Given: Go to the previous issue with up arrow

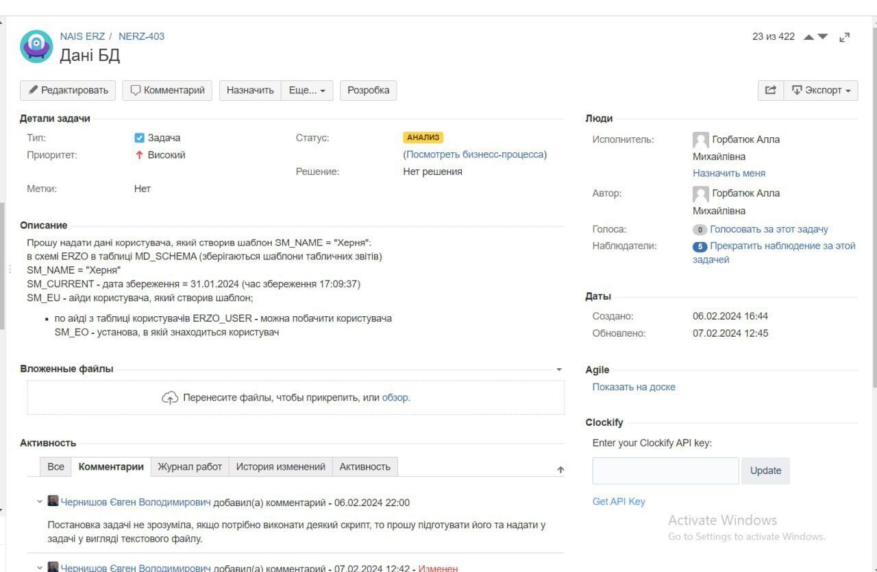Looking at the screenshot, I should click(808, 37).
